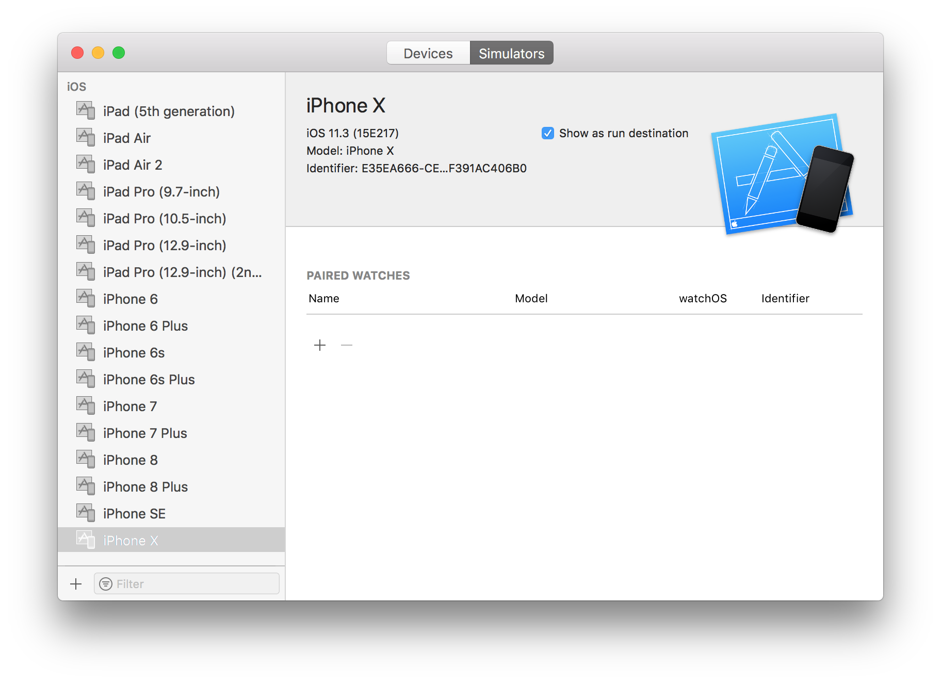The width and height of the screenshot is (941, 683).
Task: Select iPhone 6 from the sidebar
Action: [130, 298]
